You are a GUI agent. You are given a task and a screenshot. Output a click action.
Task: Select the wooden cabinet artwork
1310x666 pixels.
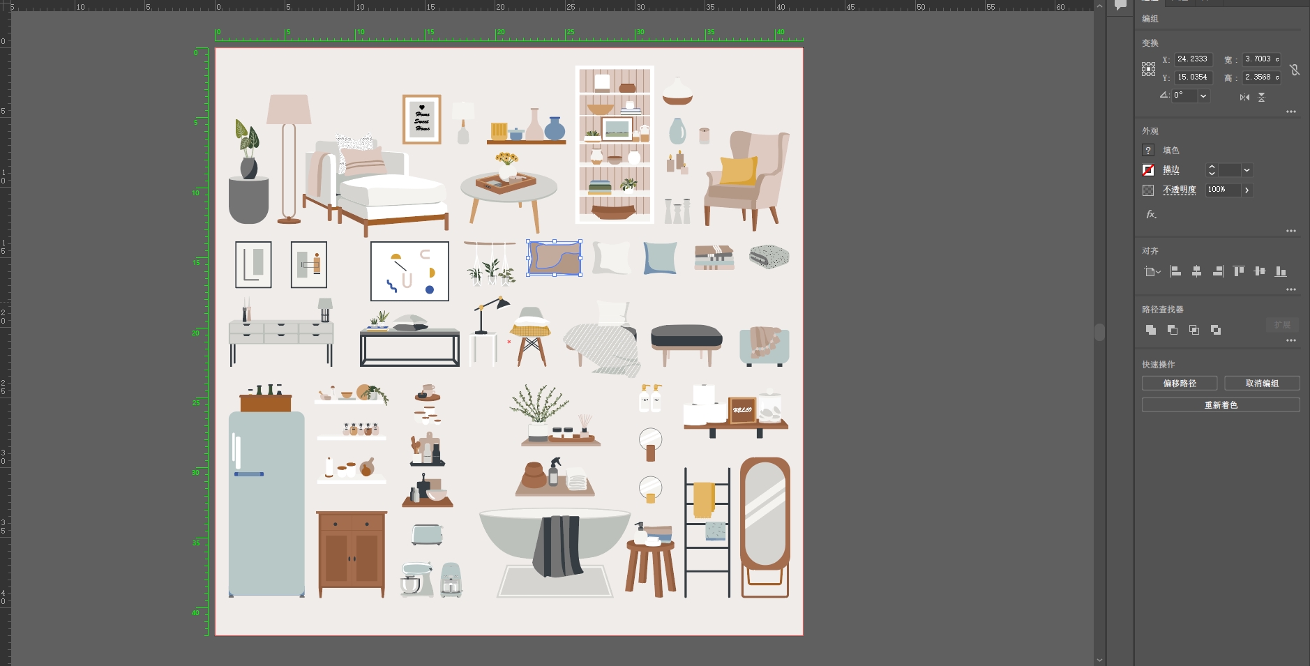click(x=352, y=554)
